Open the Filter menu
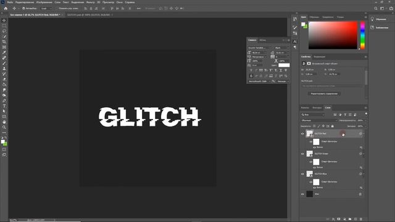The width and height of the screenshot is (395, 222). point(91,2)
